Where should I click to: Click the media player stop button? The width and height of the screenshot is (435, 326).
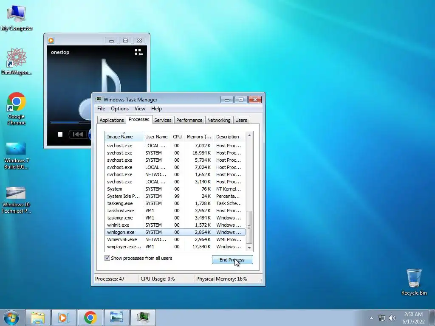(60, 135)
